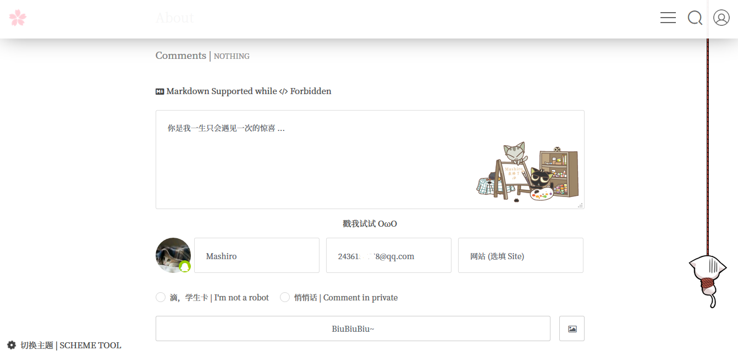
Task: Enable "Comment in private" mode
Action: pos(285,297)
